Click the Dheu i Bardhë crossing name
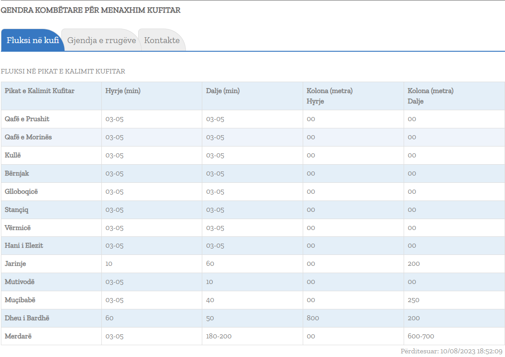 (x=27, y=318)
